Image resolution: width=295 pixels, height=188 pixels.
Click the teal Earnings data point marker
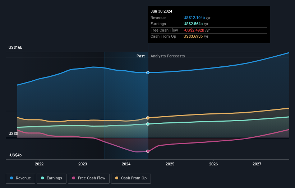148,124
